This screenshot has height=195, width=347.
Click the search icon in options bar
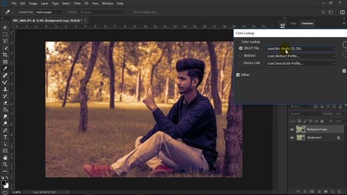coord(323,12)
